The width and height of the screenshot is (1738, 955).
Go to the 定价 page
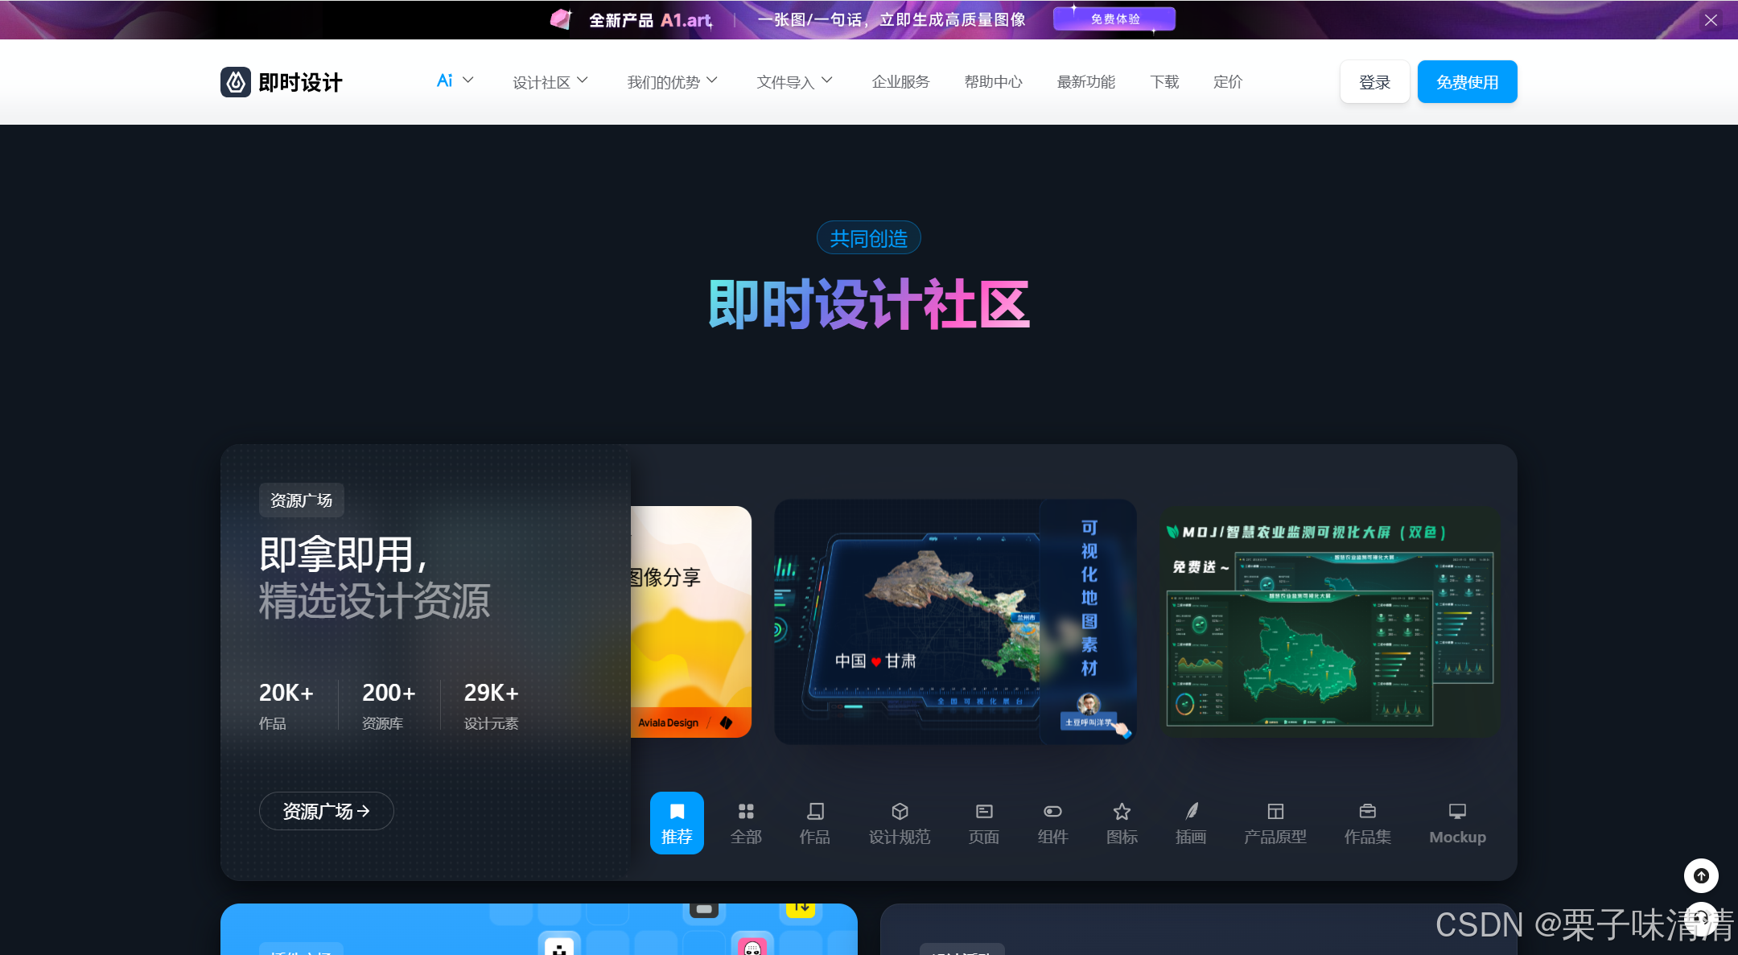[1227, 82]
